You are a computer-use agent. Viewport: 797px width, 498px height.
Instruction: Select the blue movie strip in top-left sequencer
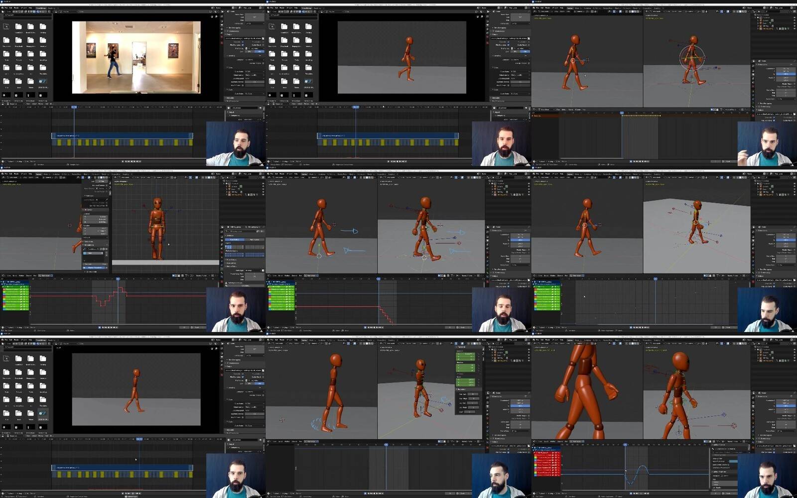(x=122, y=135)
